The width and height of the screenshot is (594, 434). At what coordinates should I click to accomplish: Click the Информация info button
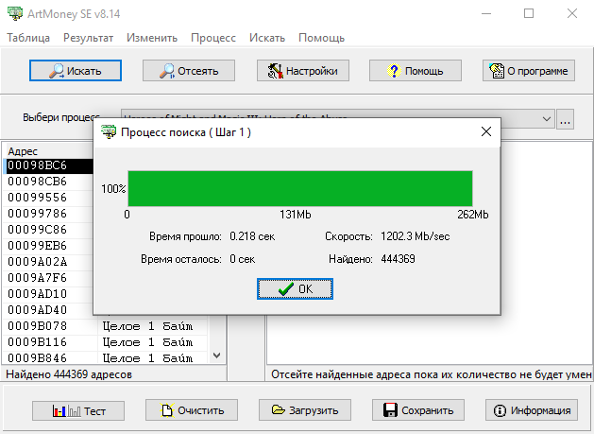pyautogui.click(x=532, y=410)
